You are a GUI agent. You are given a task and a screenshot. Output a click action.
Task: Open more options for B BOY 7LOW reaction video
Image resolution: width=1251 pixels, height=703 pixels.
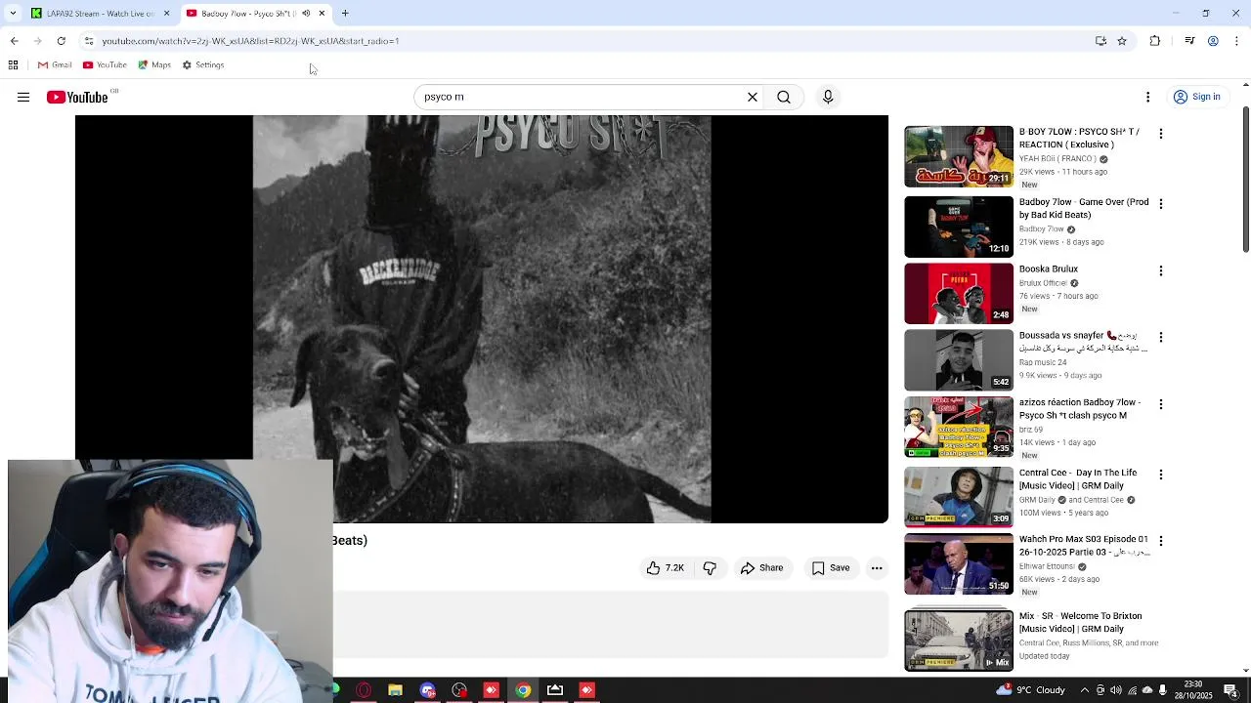pyautogui.click(x=1161, y=134)
